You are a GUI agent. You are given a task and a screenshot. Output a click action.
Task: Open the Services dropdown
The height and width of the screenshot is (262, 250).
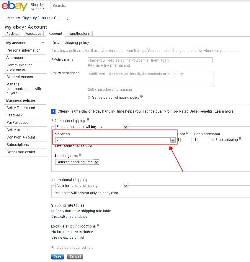(173, 140)
